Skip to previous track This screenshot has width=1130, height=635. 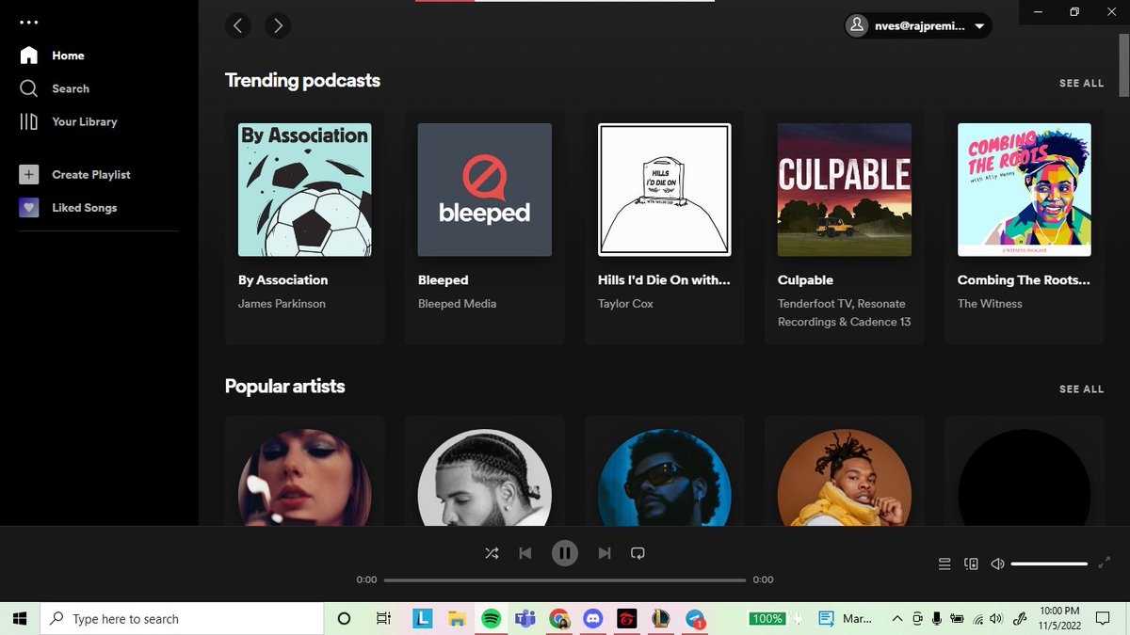[x=525, y=553]
